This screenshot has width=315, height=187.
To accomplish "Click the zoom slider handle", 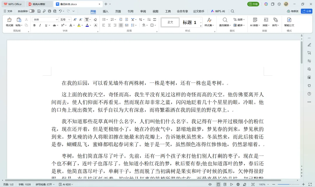I will [290, 184].
